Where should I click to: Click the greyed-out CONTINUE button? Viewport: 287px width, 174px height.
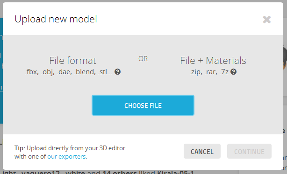tap(249, 151)
